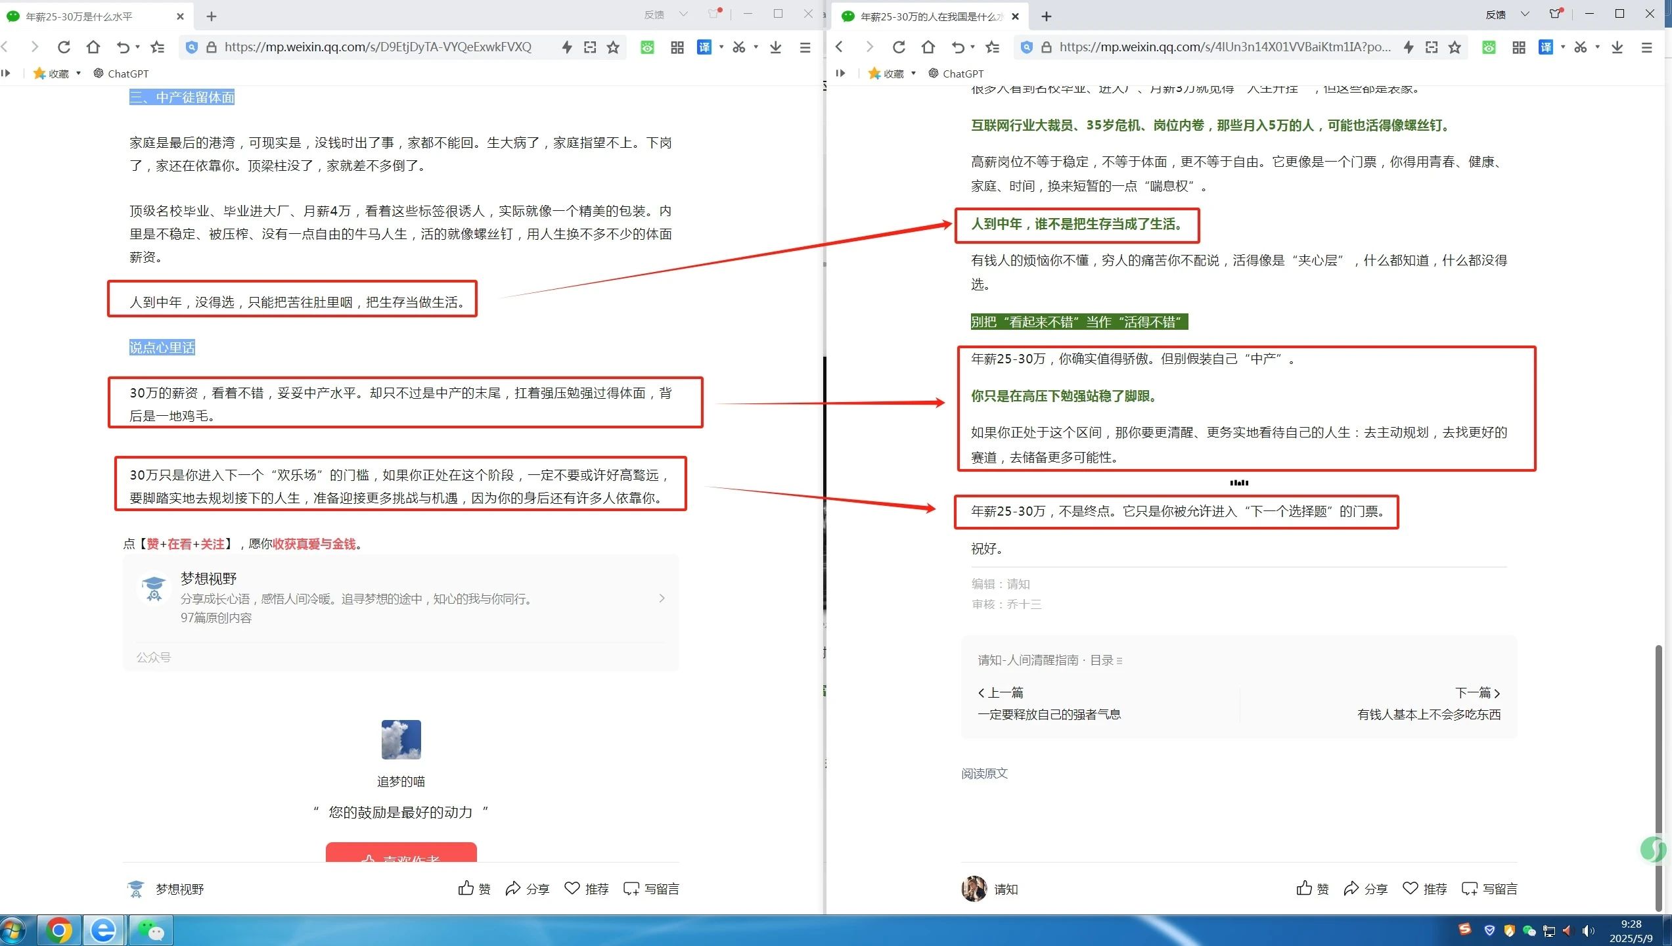Click 写留言 comment button in left article

point(651,889)
